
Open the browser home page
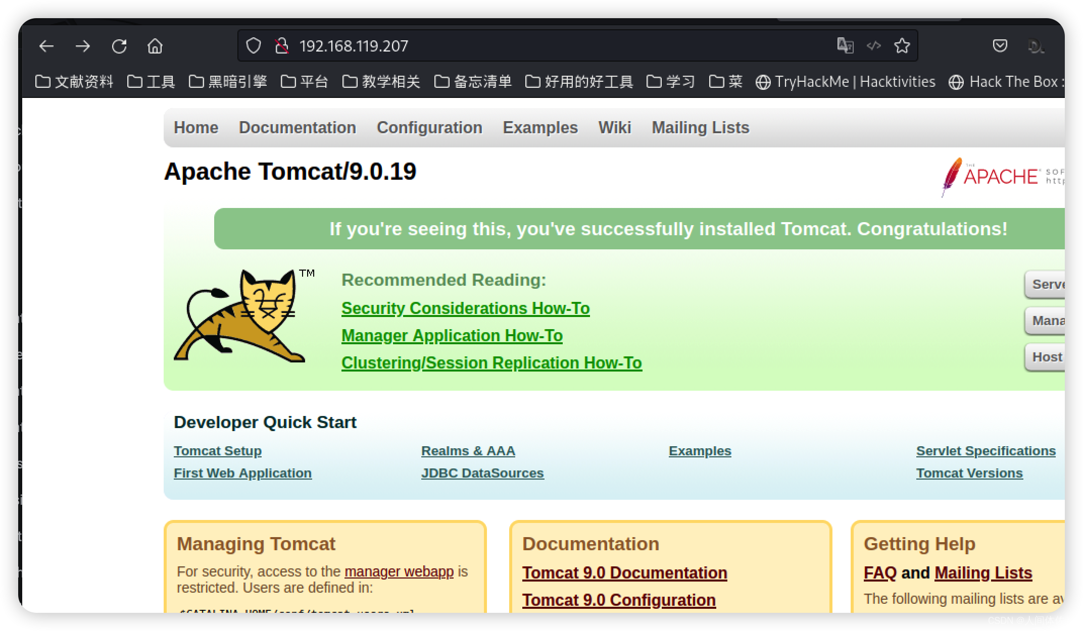click(x=155, y=46)
